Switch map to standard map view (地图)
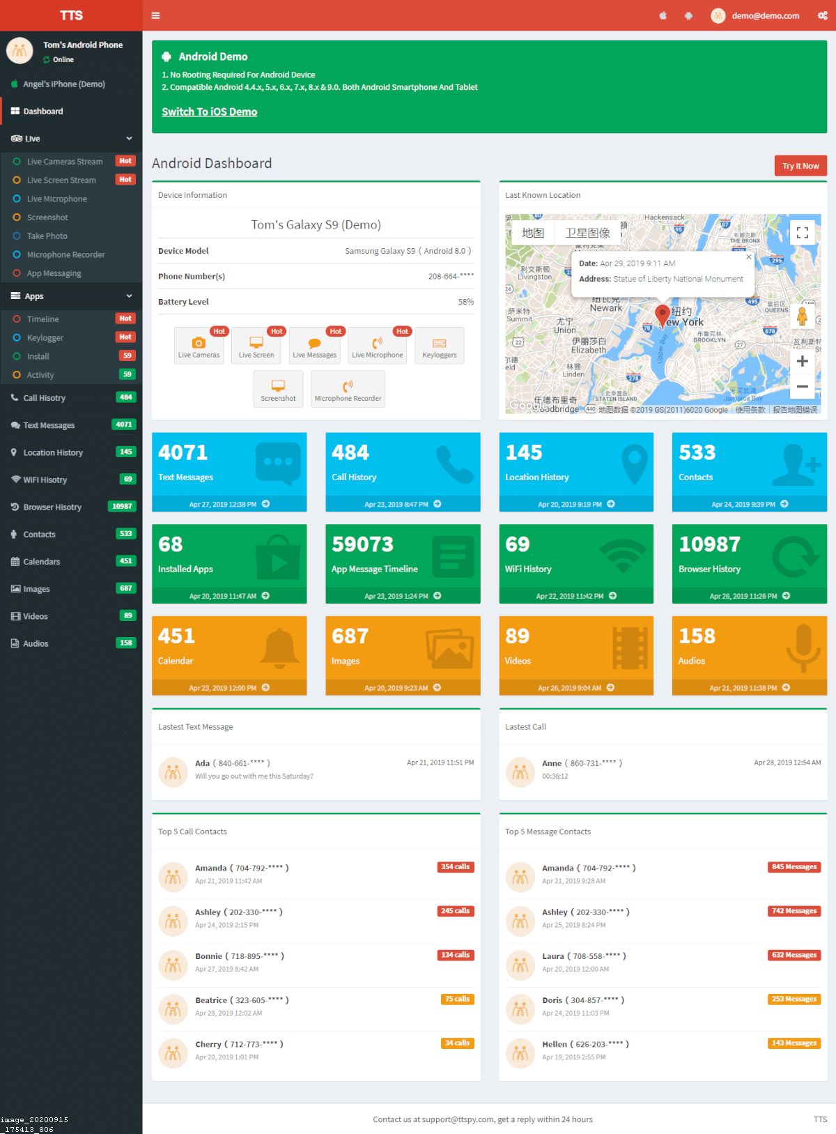This screenshot has height=1134, width=836. click(533, 233)
